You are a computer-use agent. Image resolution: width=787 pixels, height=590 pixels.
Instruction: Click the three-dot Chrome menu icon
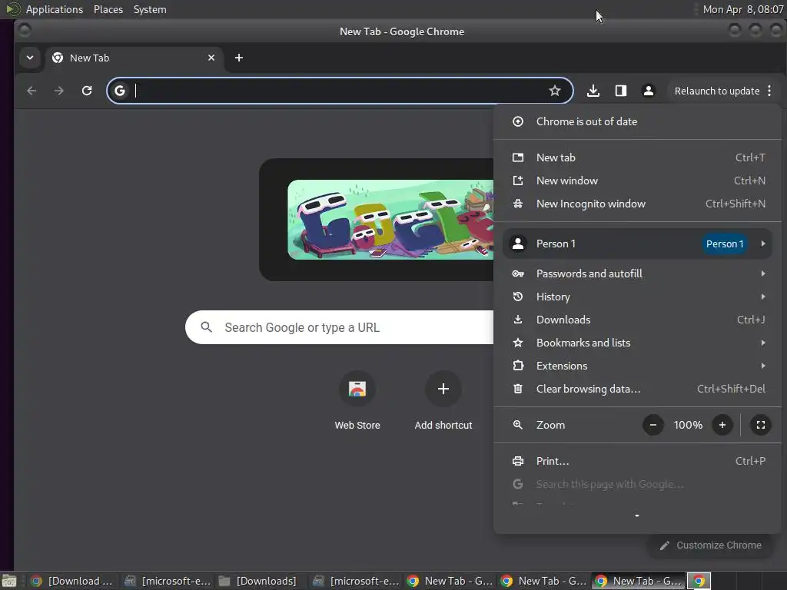769,91
